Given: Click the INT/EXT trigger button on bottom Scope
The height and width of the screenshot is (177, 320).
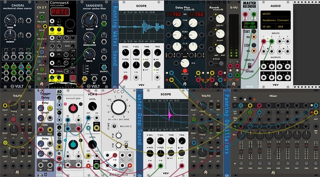Looking at the screenshot, I should click(x=182, y=153).
